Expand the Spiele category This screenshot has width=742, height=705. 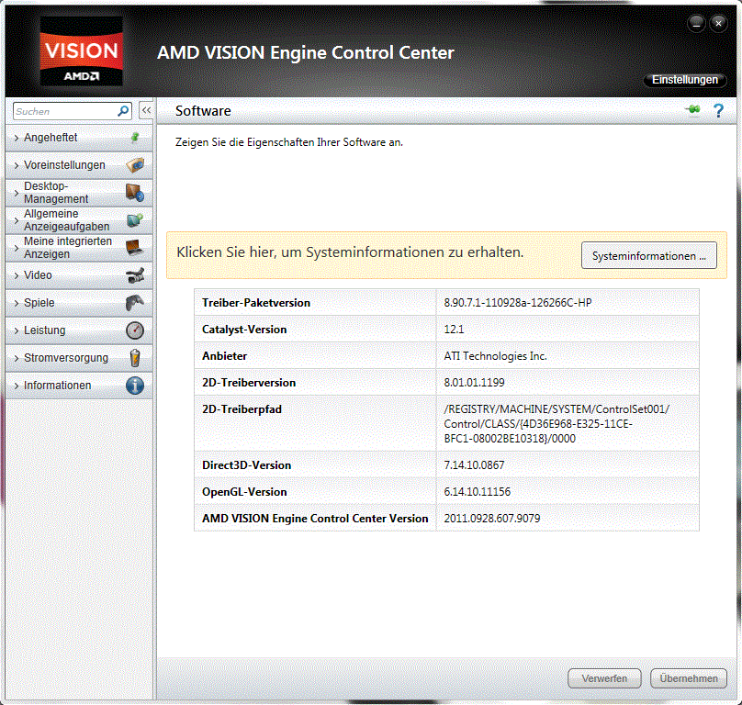(x=79, y=303)
